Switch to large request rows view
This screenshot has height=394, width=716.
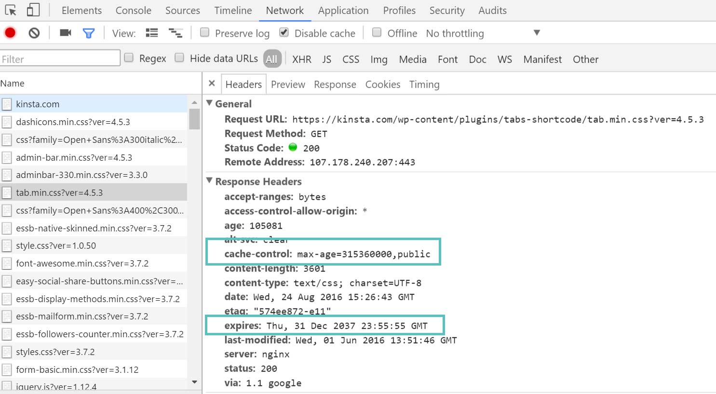tap(152, 33)
